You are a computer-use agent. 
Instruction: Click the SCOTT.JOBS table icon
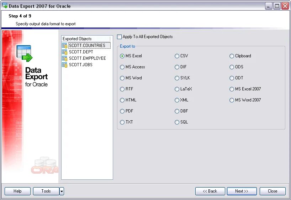[x=65, y=65]
